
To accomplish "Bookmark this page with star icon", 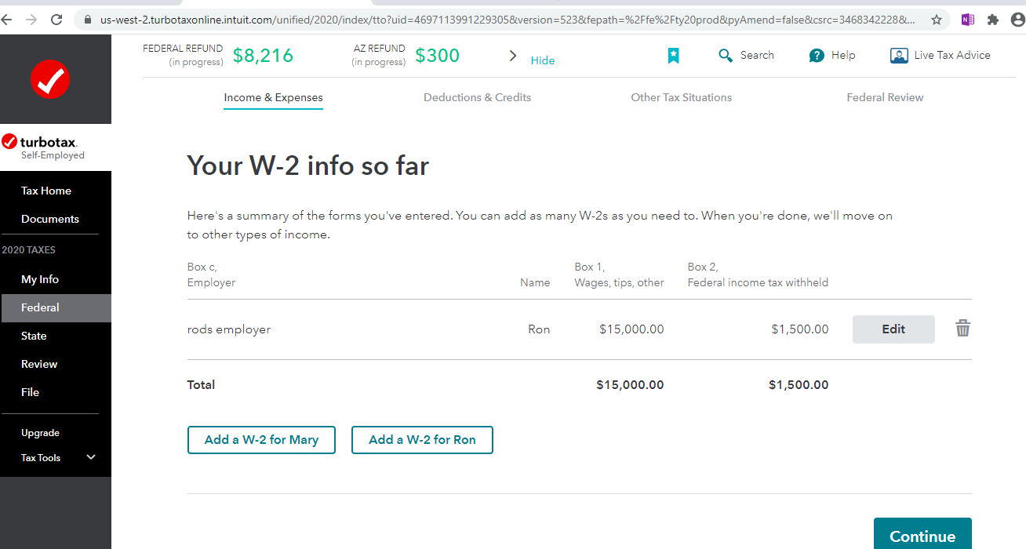I will tap(937, 20).
